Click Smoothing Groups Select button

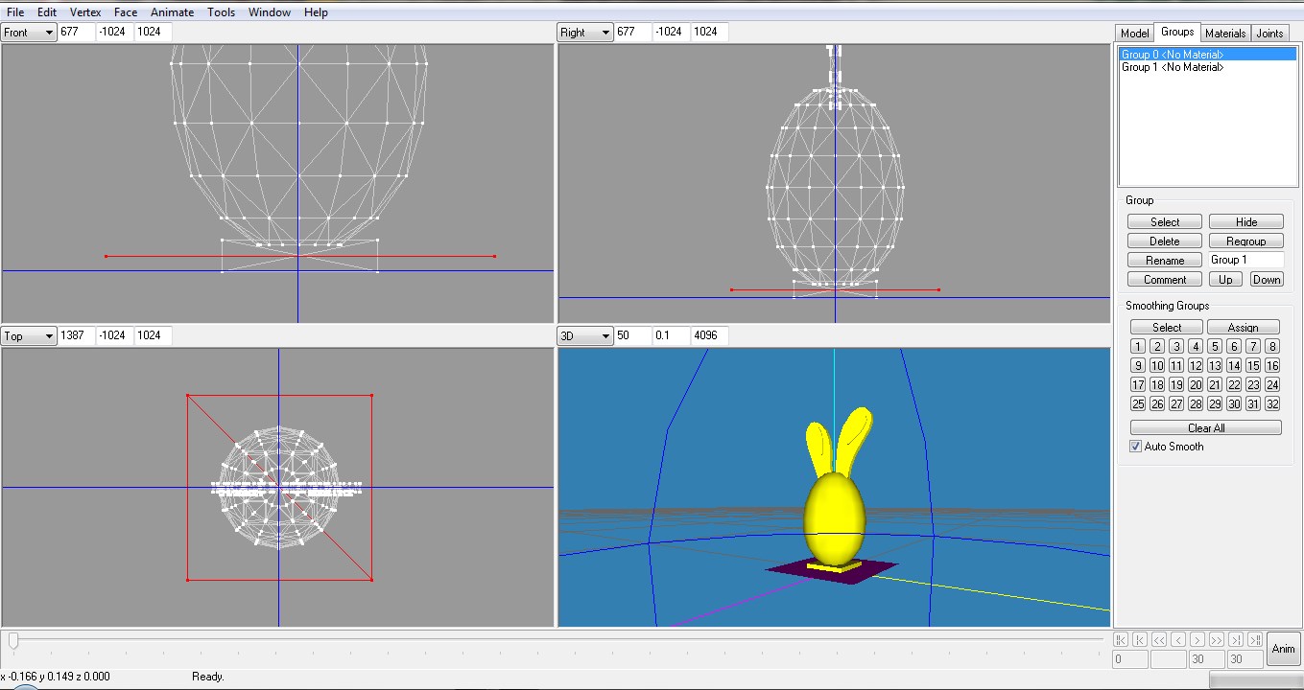click(x=1167, y=327)
